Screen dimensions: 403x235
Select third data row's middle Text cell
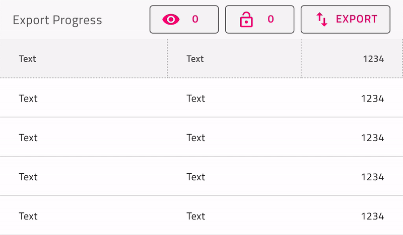[195, 177]
